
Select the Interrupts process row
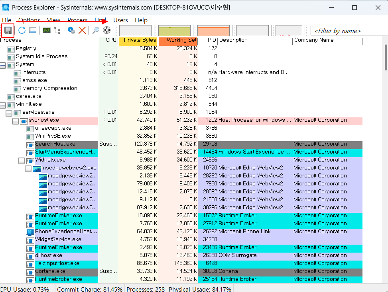(x=181, y=72)
